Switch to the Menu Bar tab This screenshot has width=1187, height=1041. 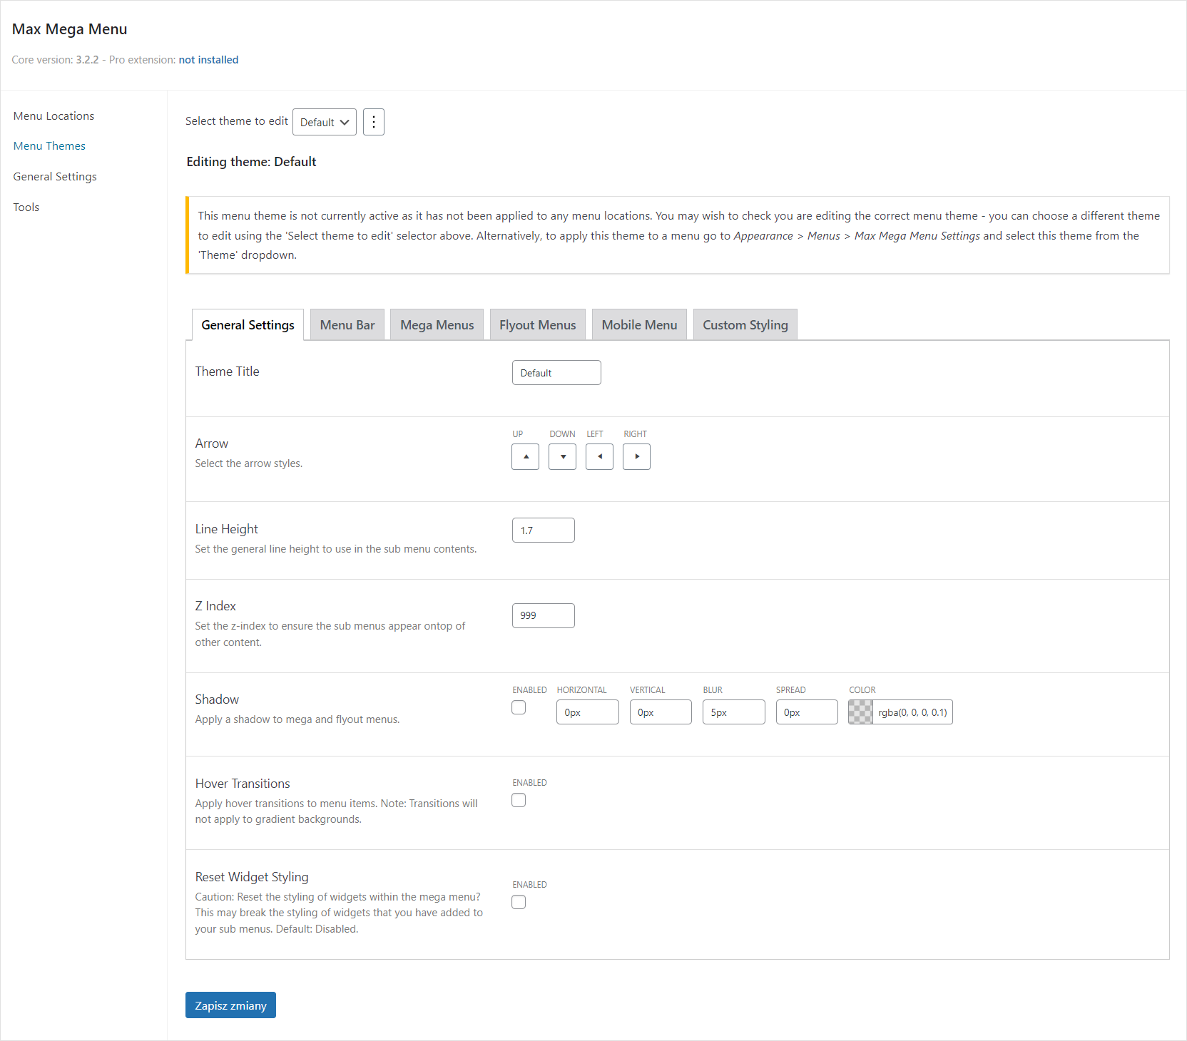coord(347,325)
